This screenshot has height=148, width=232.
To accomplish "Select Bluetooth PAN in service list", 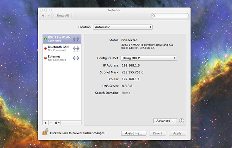I will 62,48.
